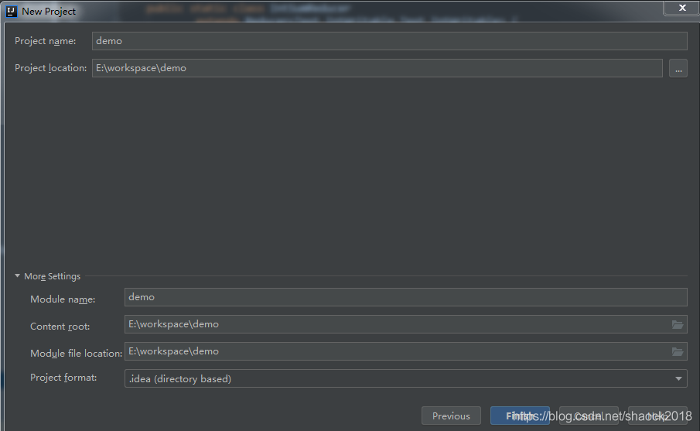Open folder browser for Content root
The image size is (700, 431).
(x=678, y=325)
